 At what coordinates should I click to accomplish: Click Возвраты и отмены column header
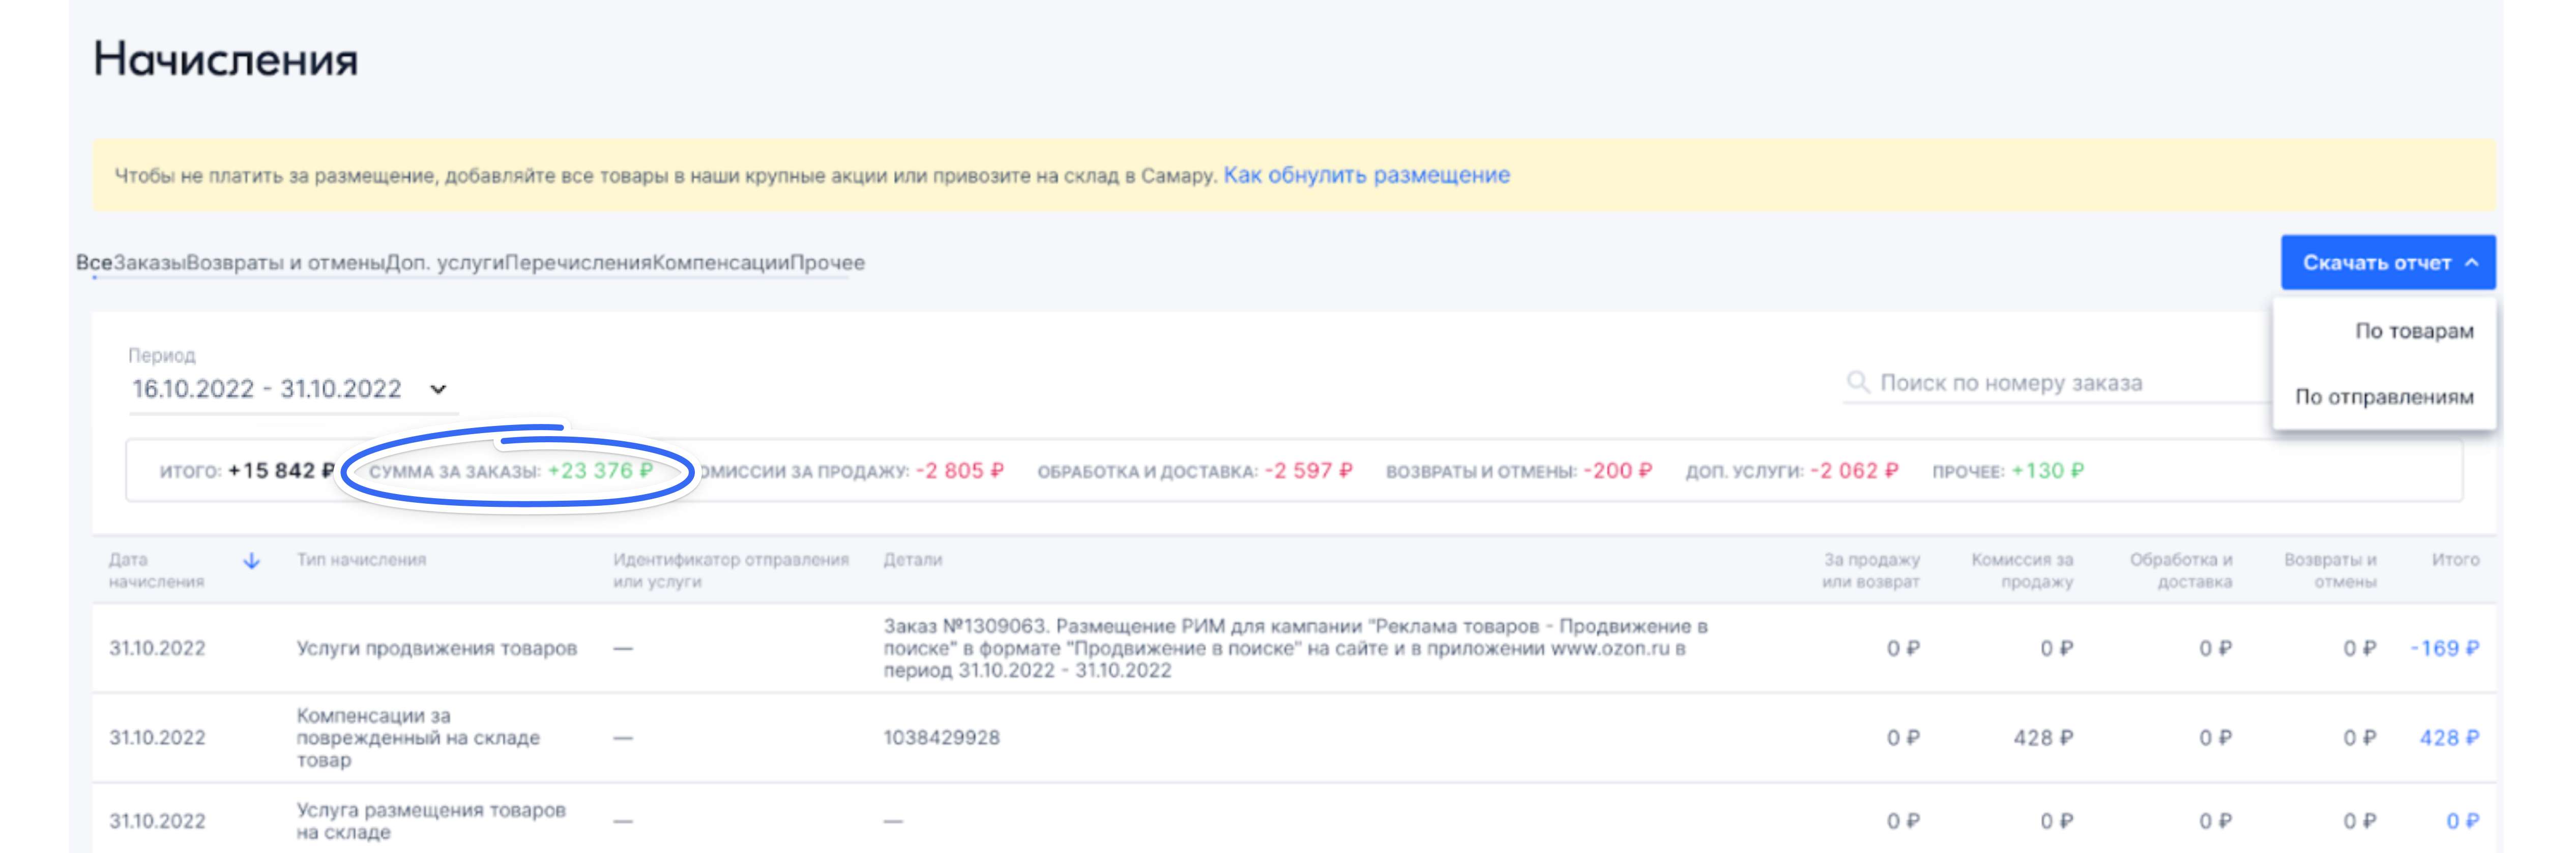pyautogui.click(x=2330, y=570)
